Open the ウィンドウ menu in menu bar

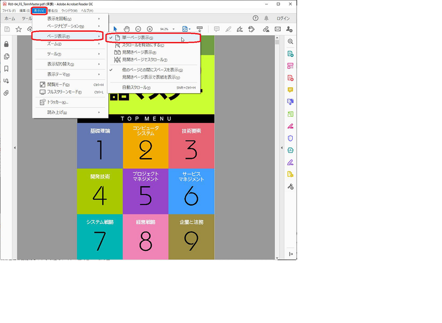[x=69, y=10]
